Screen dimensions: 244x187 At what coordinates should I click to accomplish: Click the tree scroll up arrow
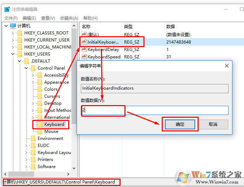pos(74,26)
